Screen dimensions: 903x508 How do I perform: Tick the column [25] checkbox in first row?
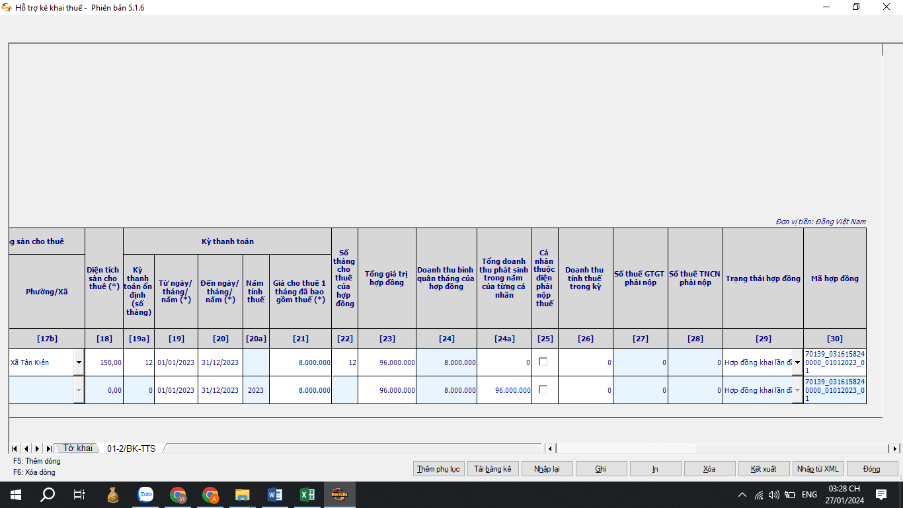coord(543,362)
